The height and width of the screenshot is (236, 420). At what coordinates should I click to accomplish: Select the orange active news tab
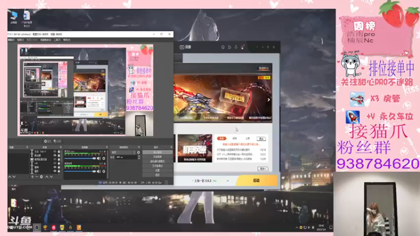pos(222,138)
